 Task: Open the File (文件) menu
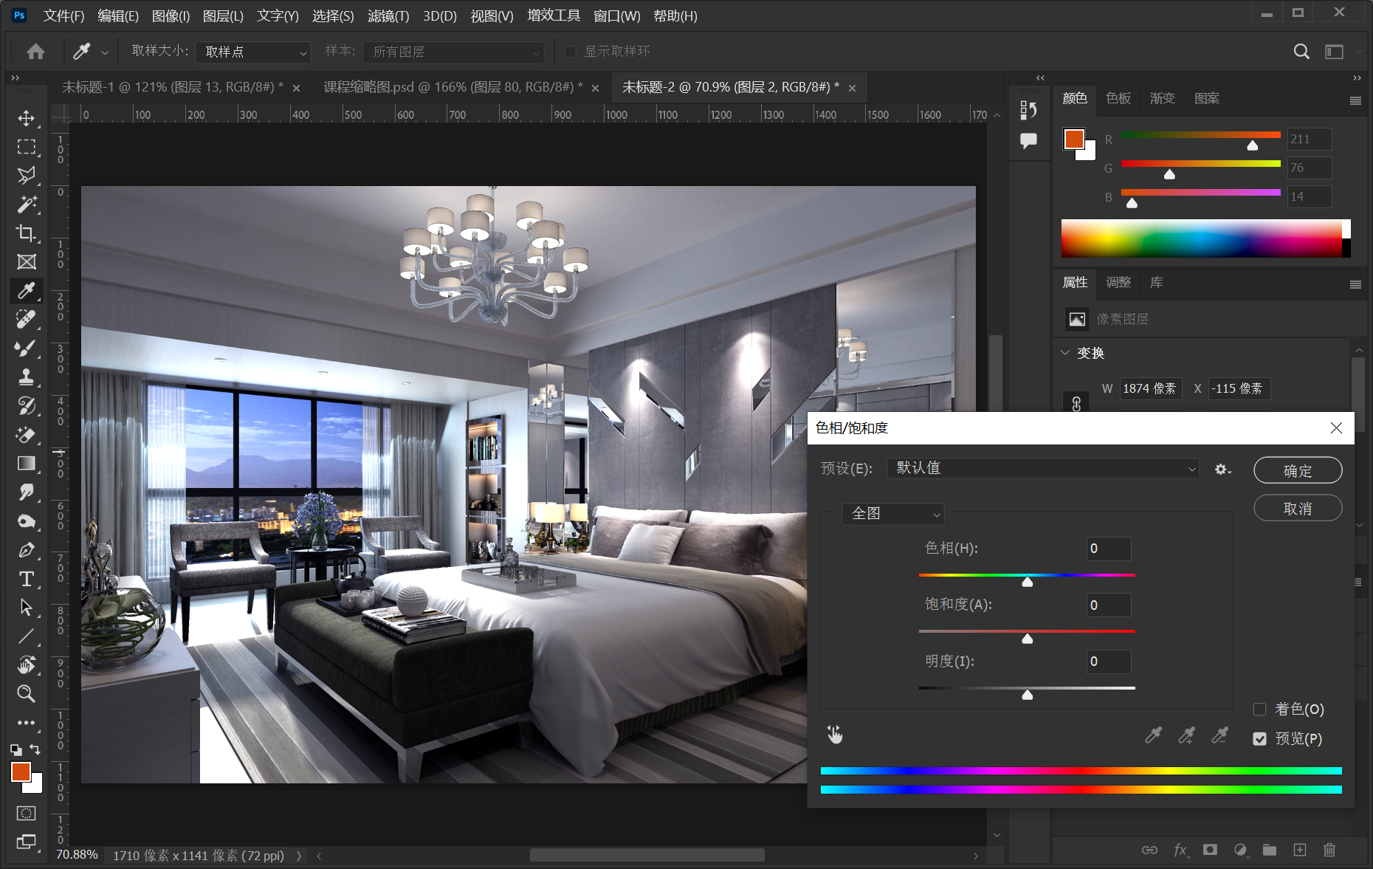coord(63,16)
